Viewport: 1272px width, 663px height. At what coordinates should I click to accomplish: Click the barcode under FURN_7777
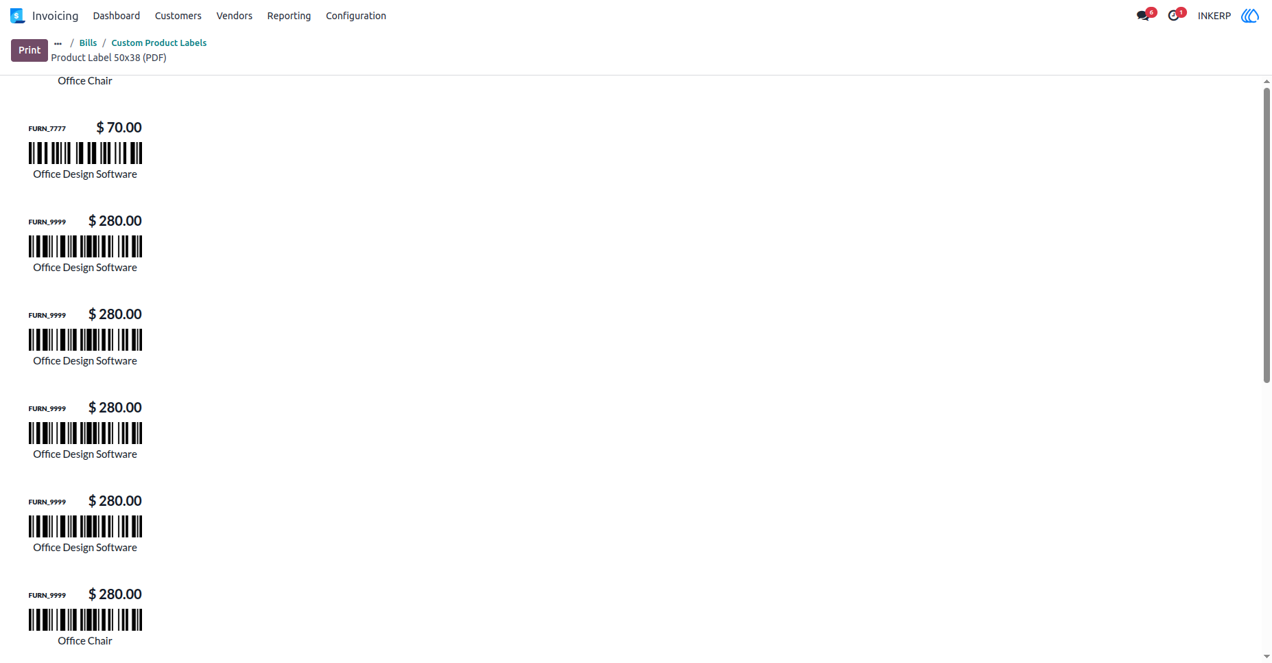pos(86,153)
